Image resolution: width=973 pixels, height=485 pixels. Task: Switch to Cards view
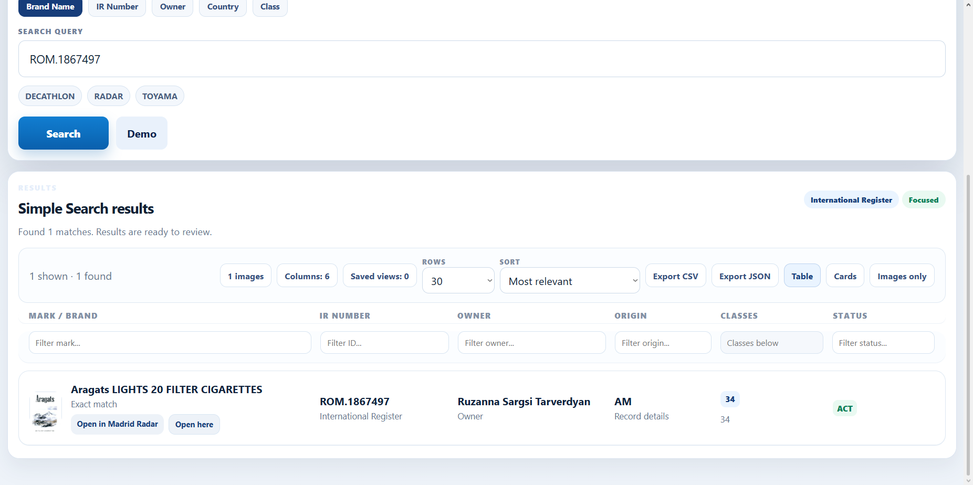pos(845,276)
